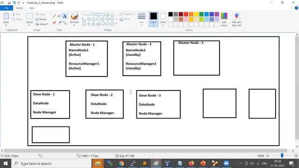Open Customize Quick Access Toolbar arrow
This screenshot has height=168, width=299.
click(x=23, y=3)
